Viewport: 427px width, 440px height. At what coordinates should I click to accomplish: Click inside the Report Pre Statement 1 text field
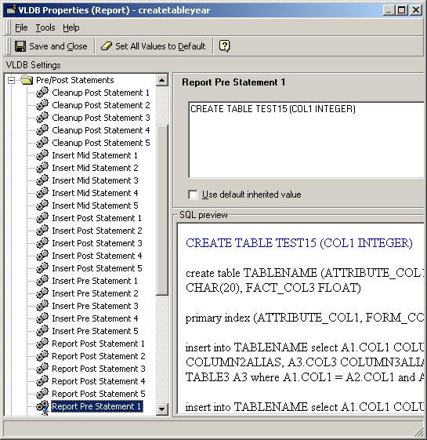(306, 140)
